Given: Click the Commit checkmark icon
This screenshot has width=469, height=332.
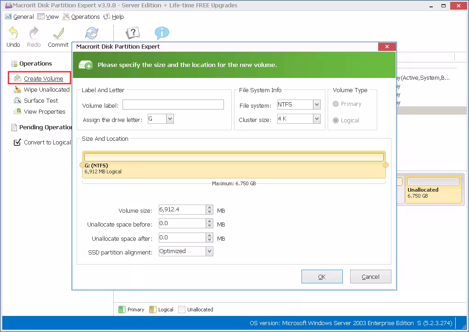Looking at the screenshot, I should (x=58, y=33).
